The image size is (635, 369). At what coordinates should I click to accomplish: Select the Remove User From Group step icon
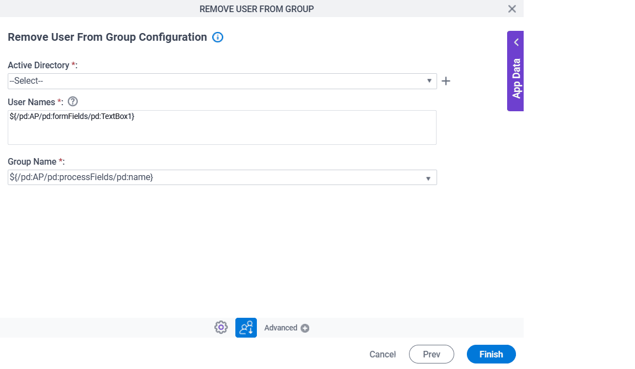(246, 328)
